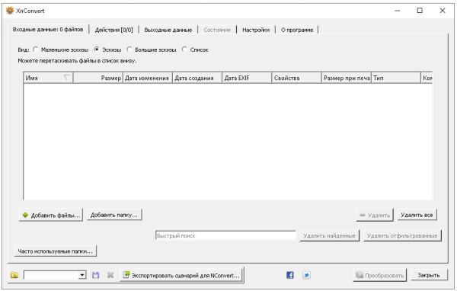This screenshot has height=291, width=457.
Task: Click the Свойства column header
Action: 296,78
